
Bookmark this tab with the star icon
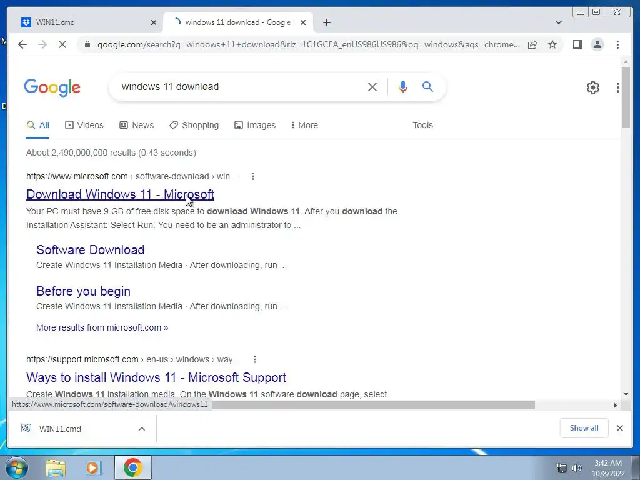(x=552, y=44)
